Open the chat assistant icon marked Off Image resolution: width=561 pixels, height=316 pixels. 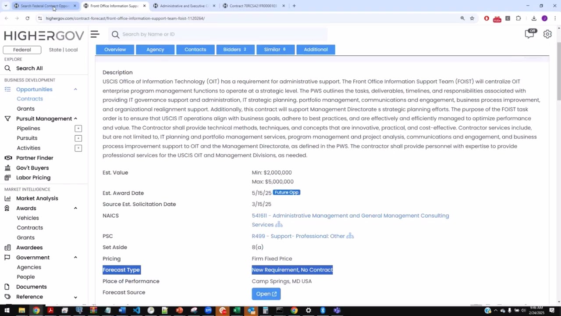tap(530, 34)
